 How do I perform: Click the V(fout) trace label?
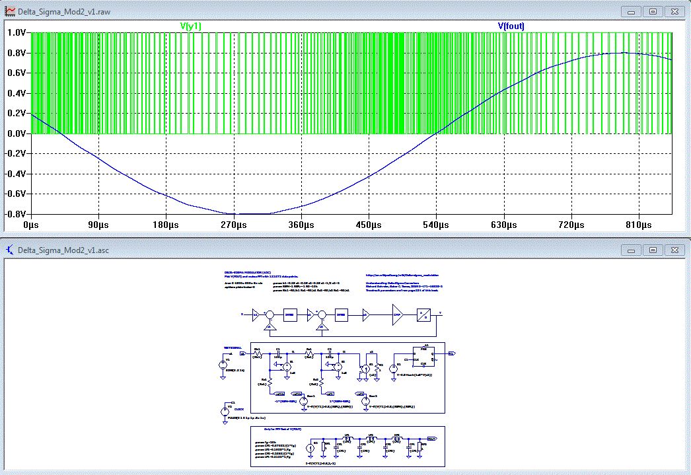(511, 26)
